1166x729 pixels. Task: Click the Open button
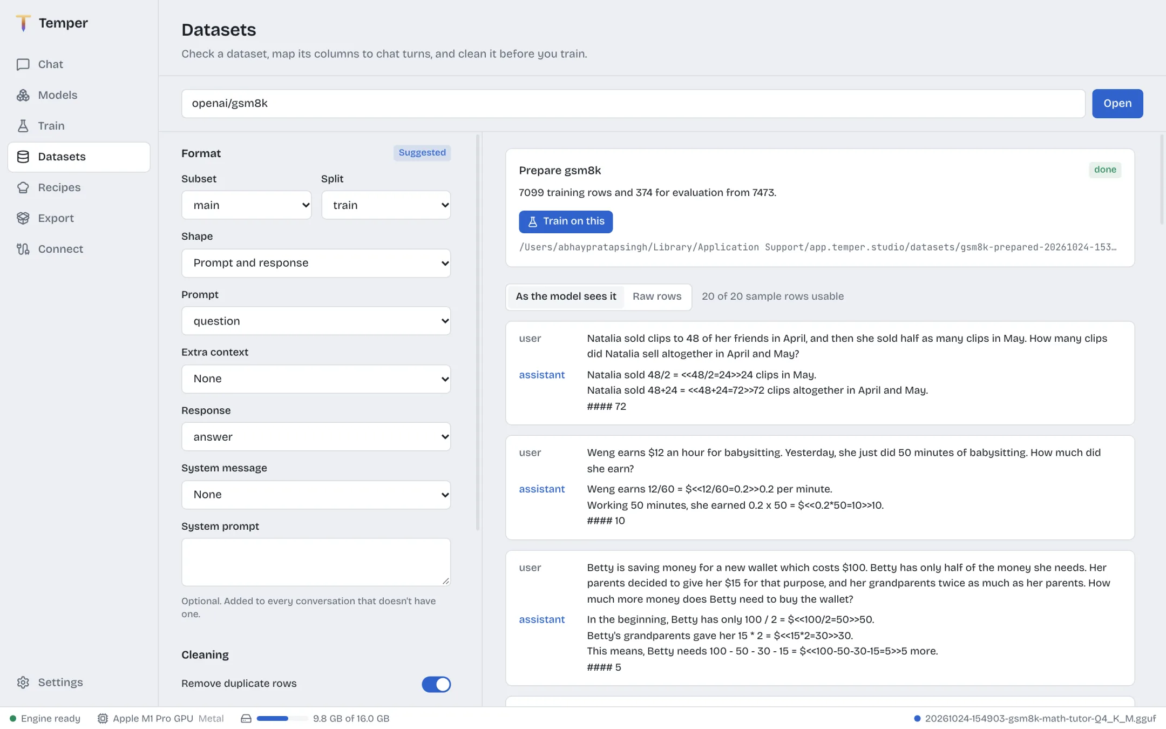click(x=1117, y=104)
